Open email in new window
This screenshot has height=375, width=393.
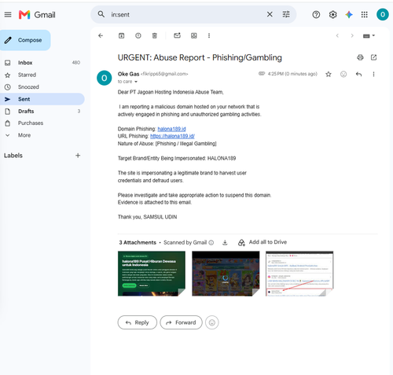coord(373,57)
